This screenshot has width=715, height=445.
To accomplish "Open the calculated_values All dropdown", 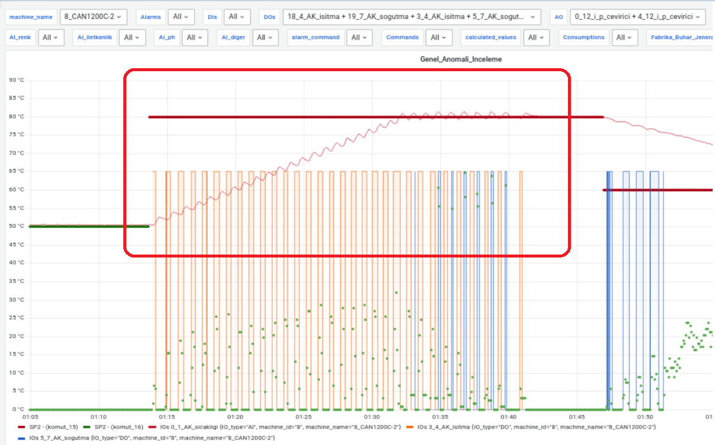I will click(x=536, y=37).
